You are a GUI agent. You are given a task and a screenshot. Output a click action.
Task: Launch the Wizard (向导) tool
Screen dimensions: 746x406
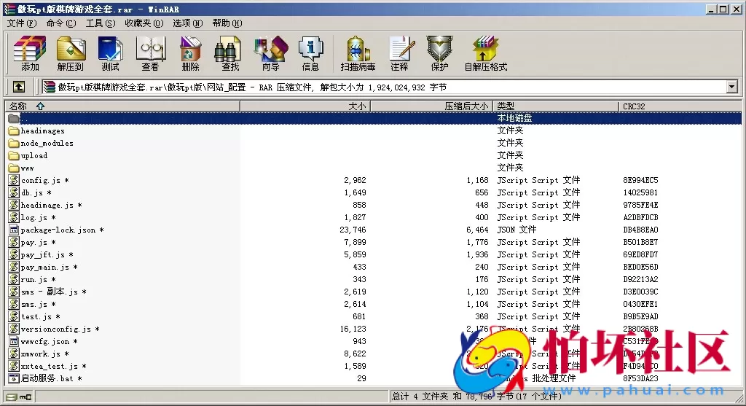point(271,53)
